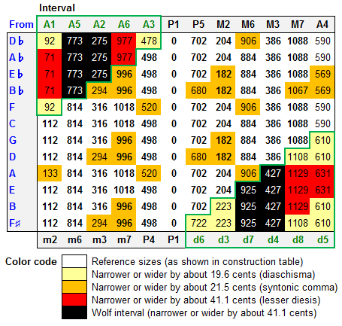Click the C row label
The width and height of the screenshot is (342, 326).
point(13,123)
